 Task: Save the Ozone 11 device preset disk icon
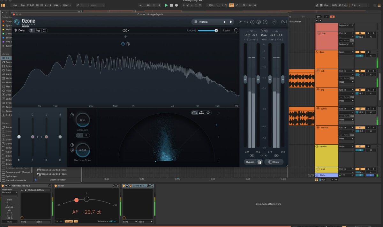(x=152, y=186)
